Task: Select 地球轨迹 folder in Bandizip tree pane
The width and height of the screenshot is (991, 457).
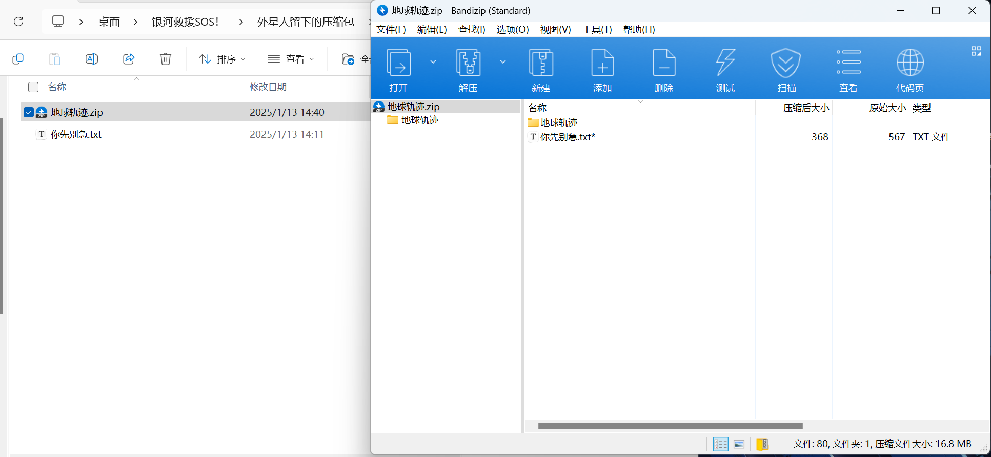Action: (420, 120)
